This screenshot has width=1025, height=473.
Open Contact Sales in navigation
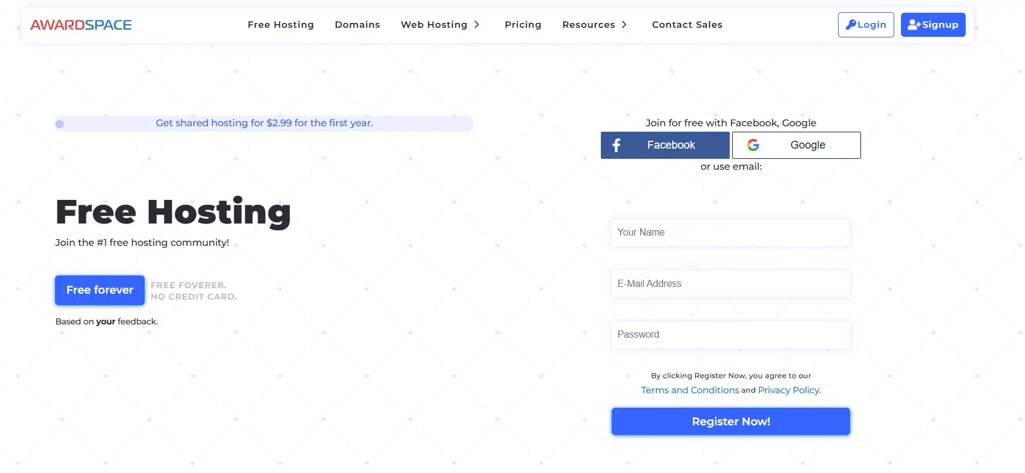[687, 25]
